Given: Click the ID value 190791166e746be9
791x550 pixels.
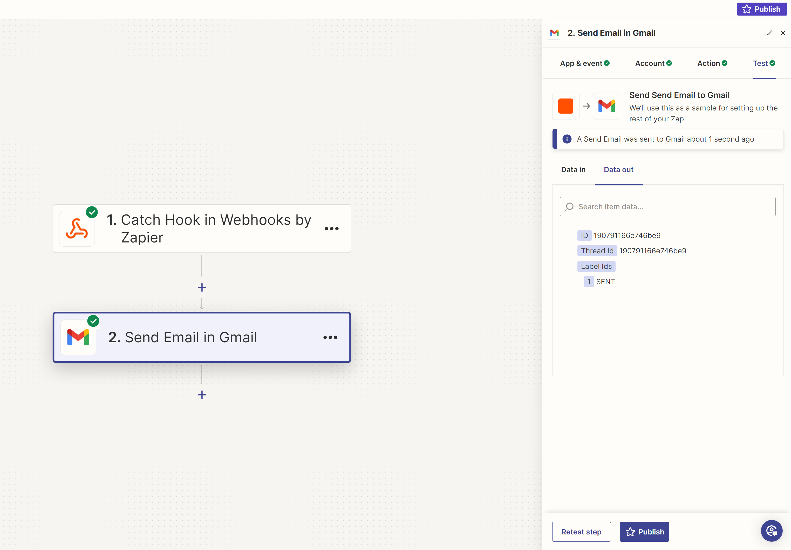Looking at the screenshot, I should click(627, 235).
